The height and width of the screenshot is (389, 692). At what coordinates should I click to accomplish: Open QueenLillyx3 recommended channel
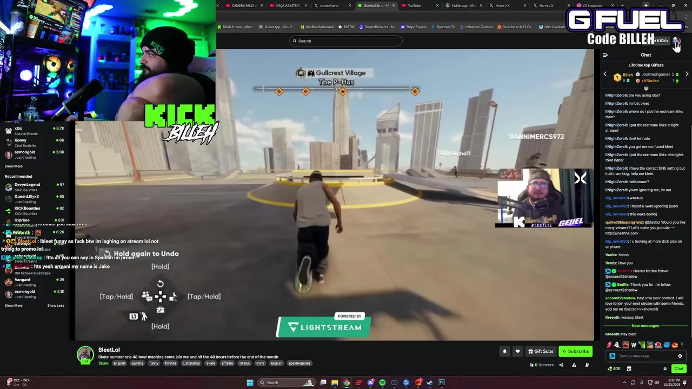(x=35, y=199)
